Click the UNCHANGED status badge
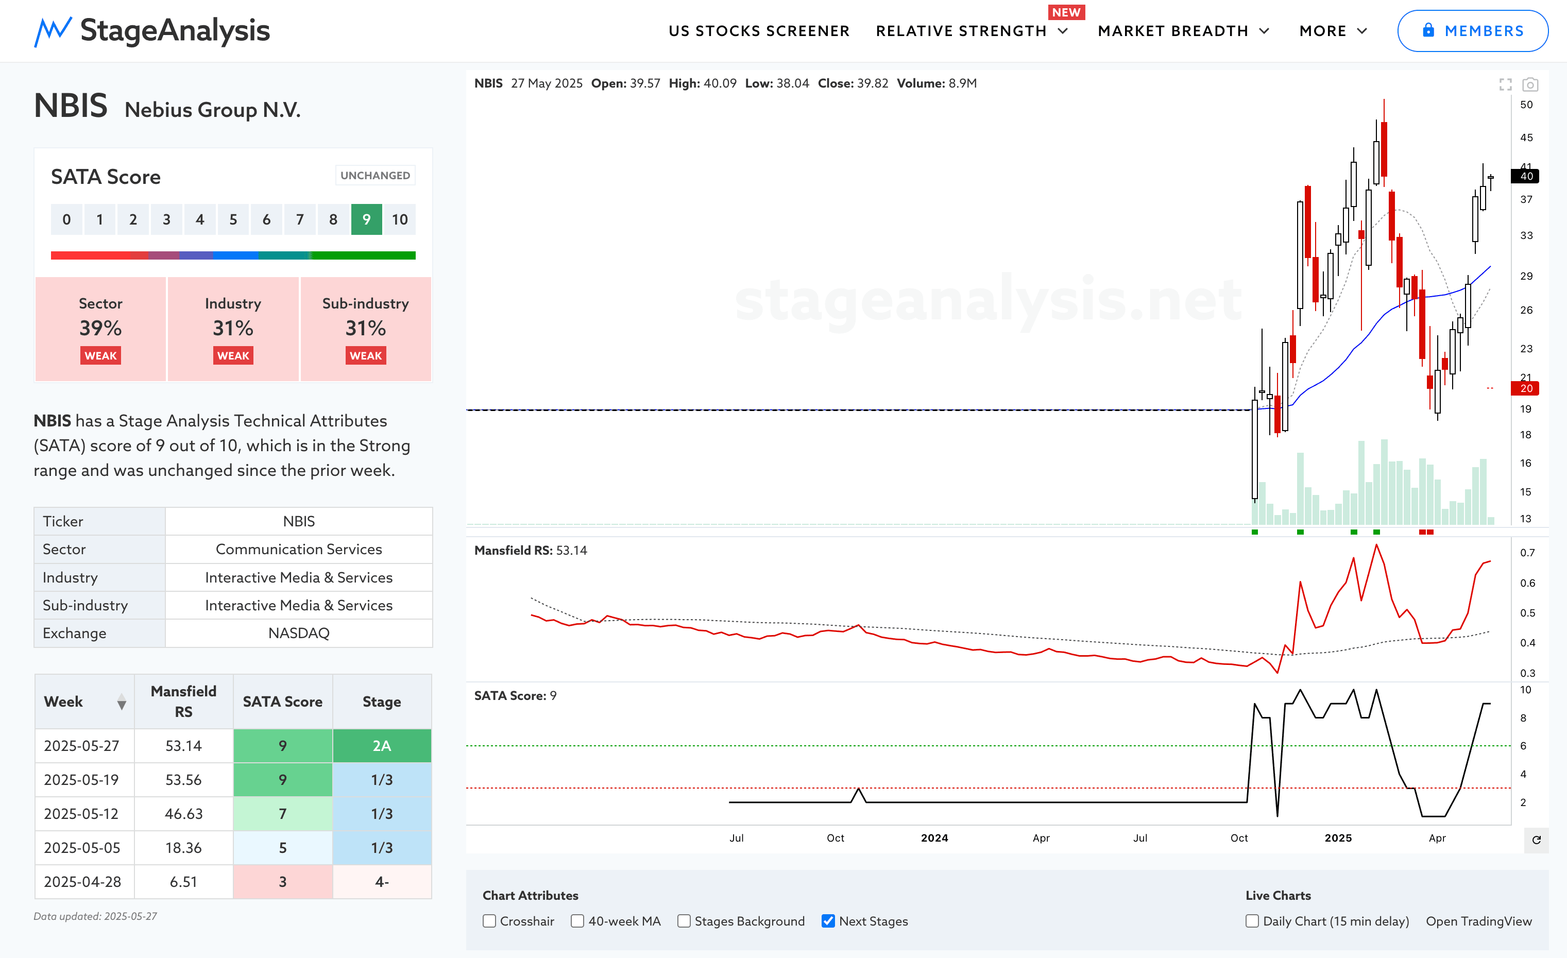Screen dimensions: 1567x958 375,176
